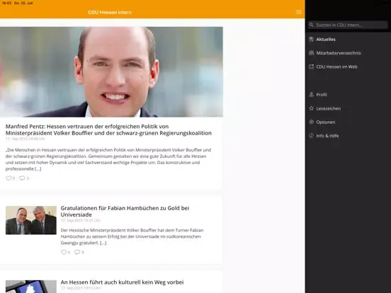Click the '17. Sep 2015 14:08 Uhr' timestamp
391x293 pixels.
click(25, 139)
